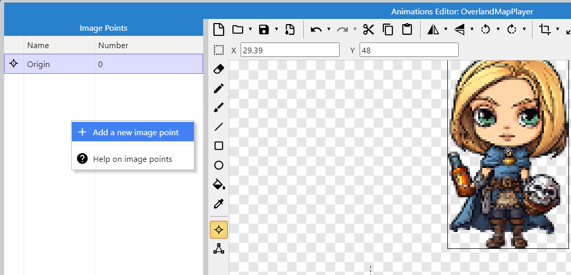Click the Flip vertically icon

coord(460,29)
